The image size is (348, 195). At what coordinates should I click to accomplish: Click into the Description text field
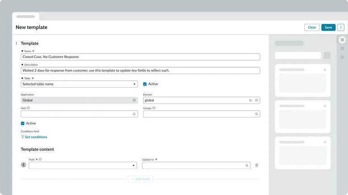tap(140, 70)
